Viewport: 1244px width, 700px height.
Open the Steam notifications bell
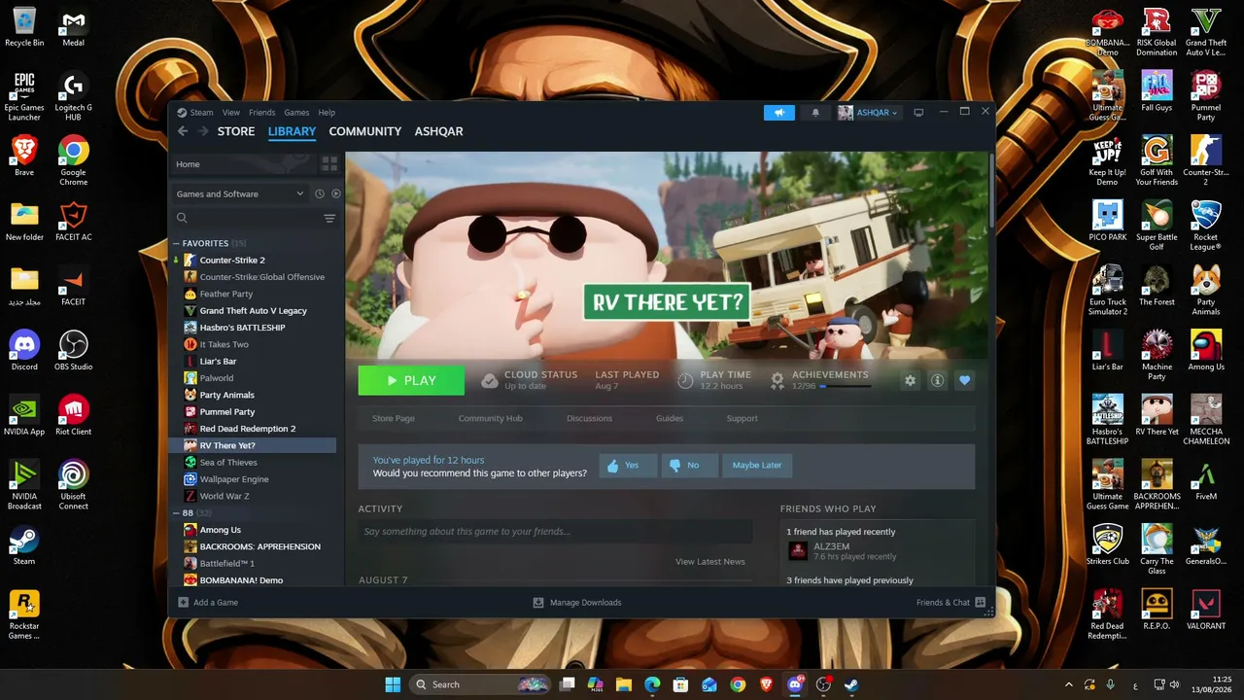pos(815,113)
